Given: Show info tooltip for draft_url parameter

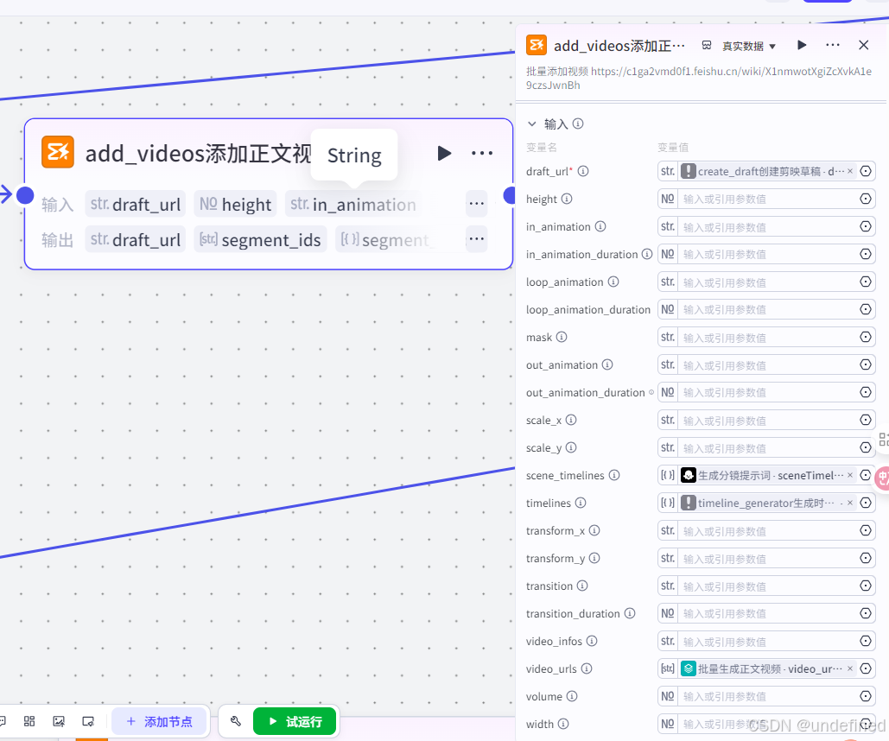Looking at the screenshot, I should [583, 171].
